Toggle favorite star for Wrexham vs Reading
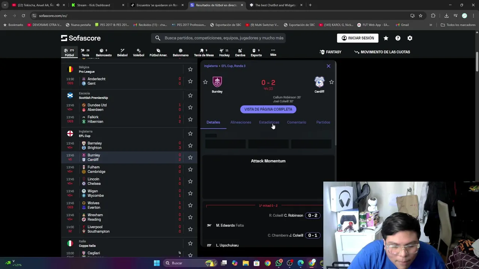479x269 pixels. tap(190, 217)
